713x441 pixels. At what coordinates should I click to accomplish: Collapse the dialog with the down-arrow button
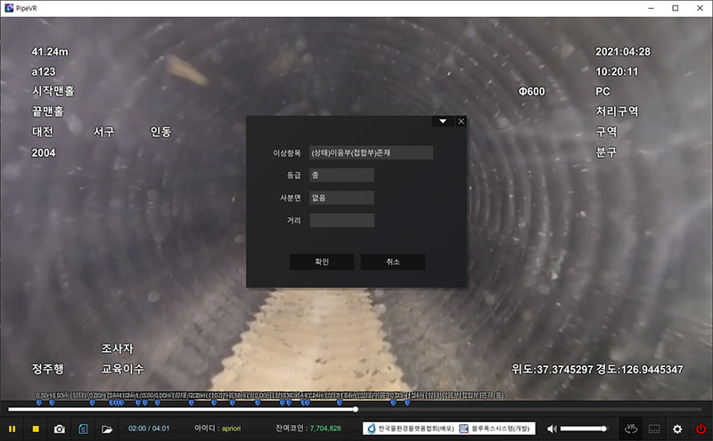[x=443, y=121]
